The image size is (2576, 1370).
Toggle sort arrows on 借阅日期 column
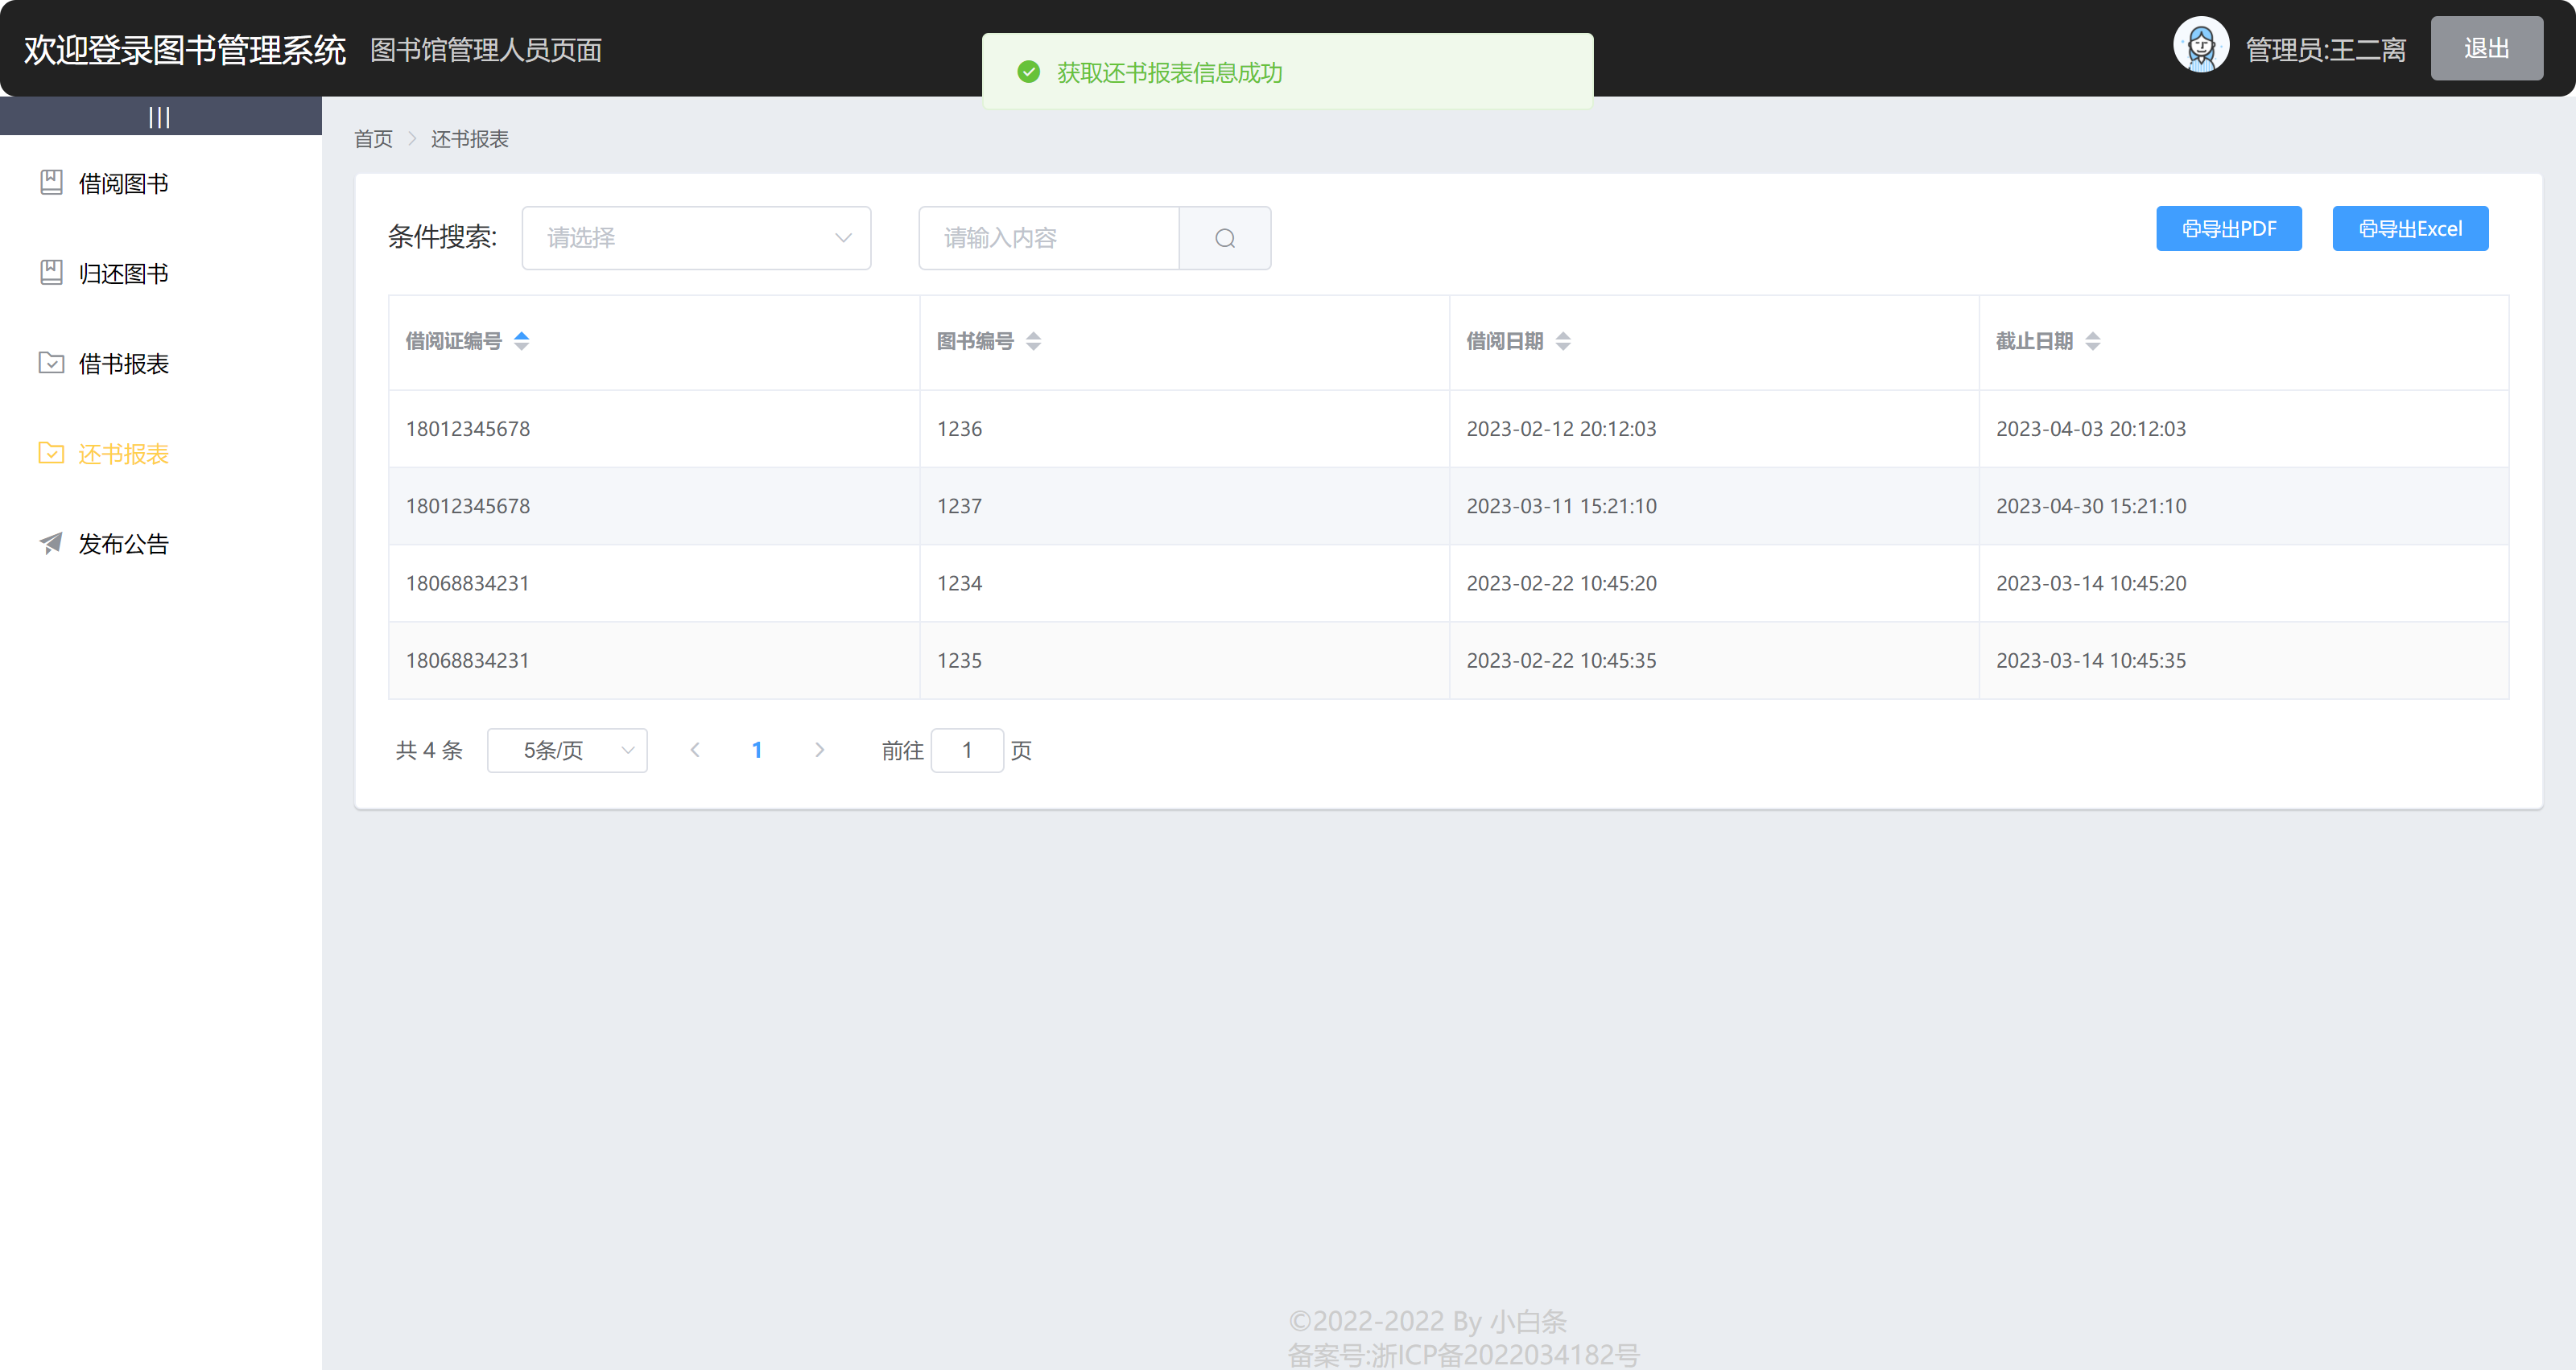tap(1562, 341)
